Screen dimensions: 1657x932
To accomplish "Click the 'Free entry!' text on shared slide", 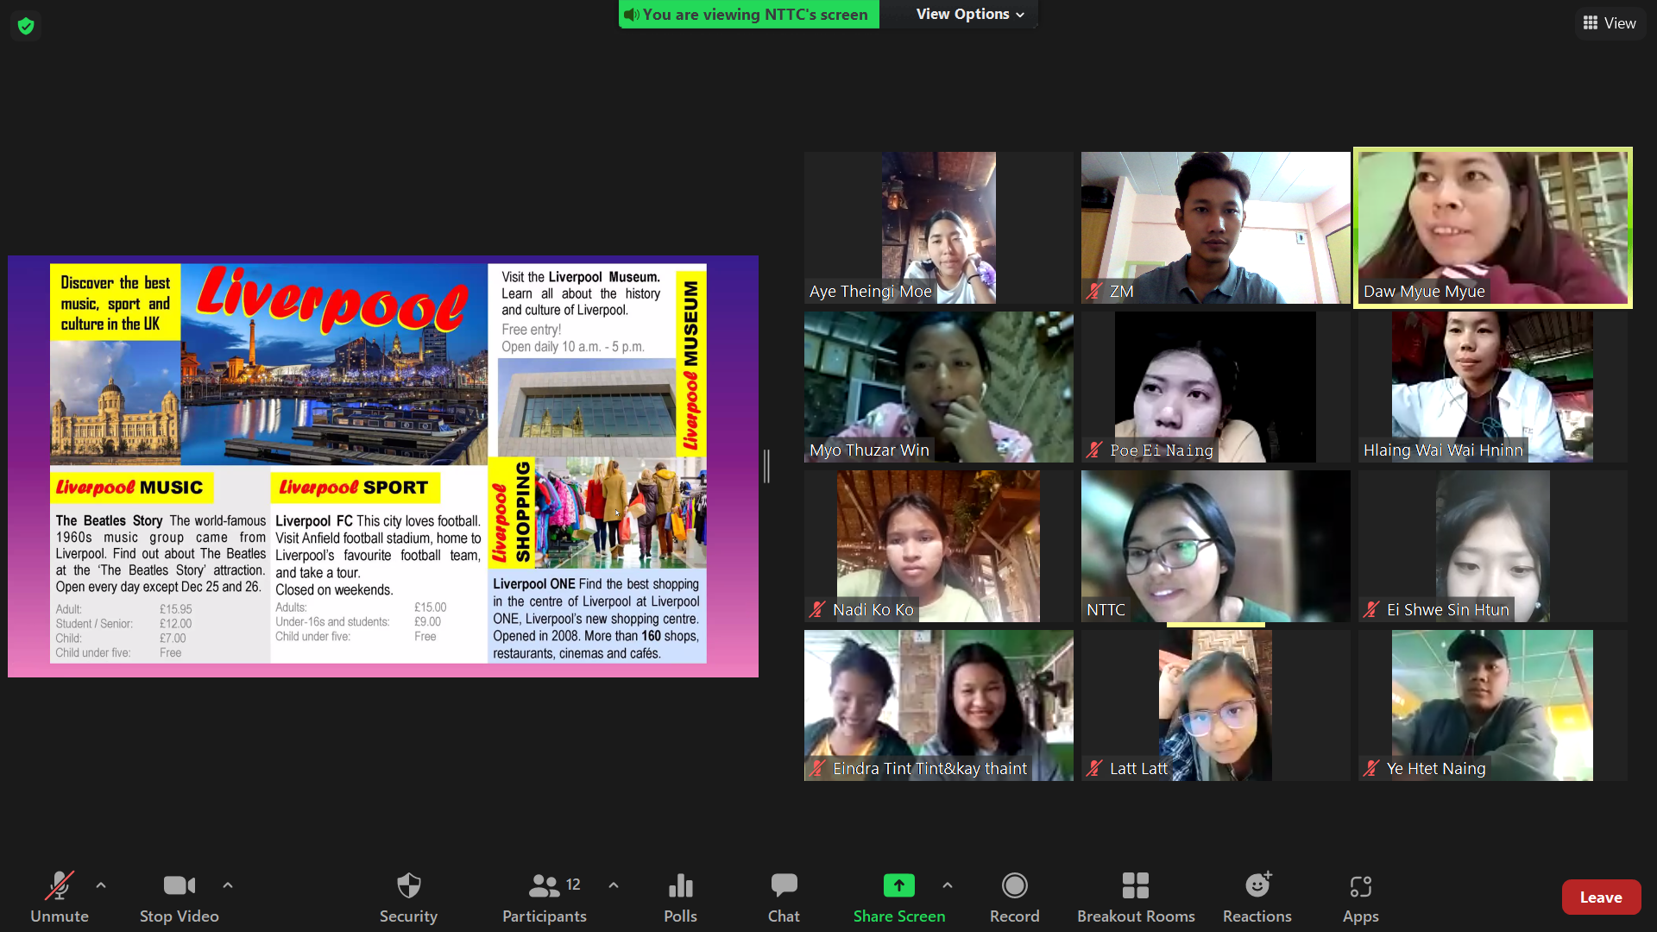I will point(532,330).
